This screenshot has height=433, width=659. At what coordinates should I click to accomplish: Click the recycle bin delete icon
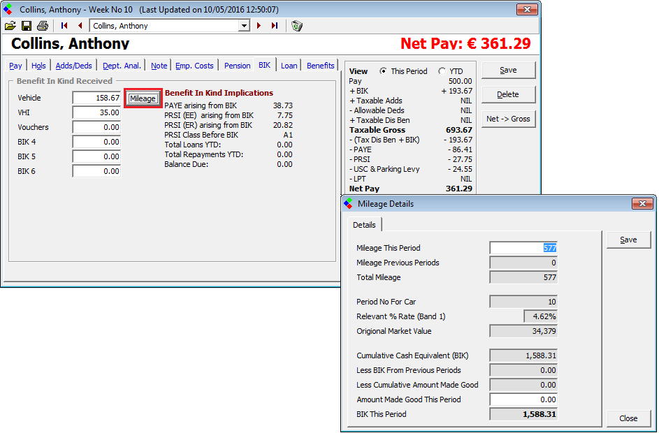(297, 26)
